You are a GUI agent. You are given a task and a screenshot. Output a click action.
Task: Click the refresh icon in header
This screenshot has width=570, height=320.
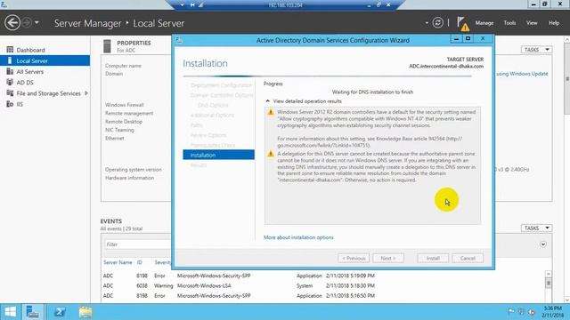pyautogui.click(x=437, y=23)
